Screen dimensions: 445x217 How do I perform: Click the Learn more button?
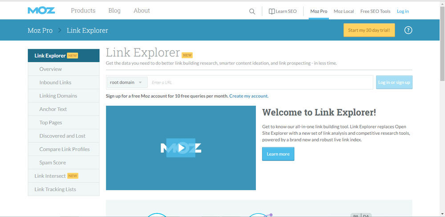point(278,154)
